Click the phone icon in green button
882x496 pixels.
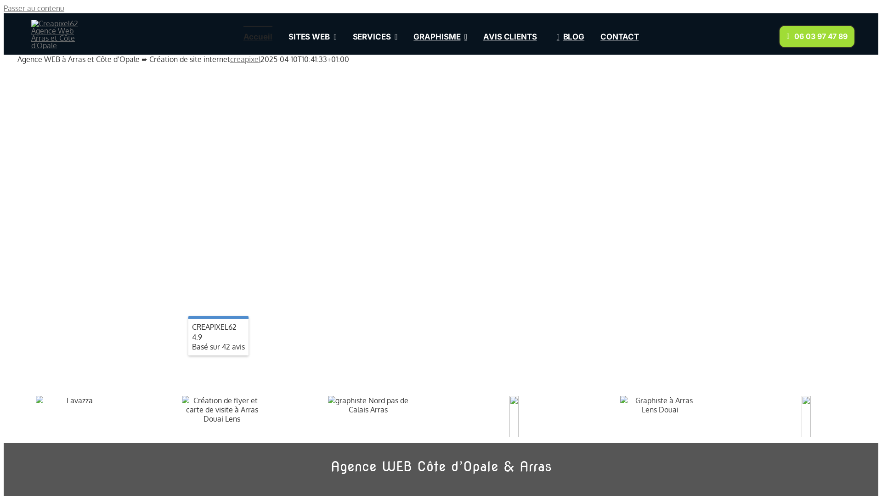(788, 36)
